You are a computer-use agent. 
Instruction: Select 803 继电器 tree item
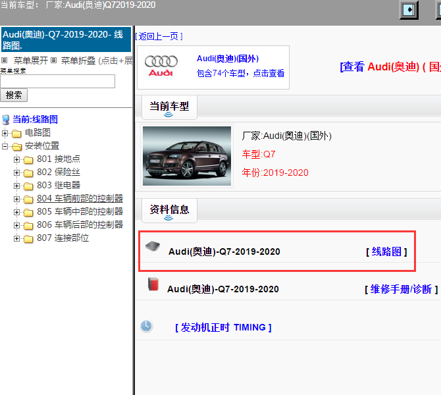(x=59, y=186)
